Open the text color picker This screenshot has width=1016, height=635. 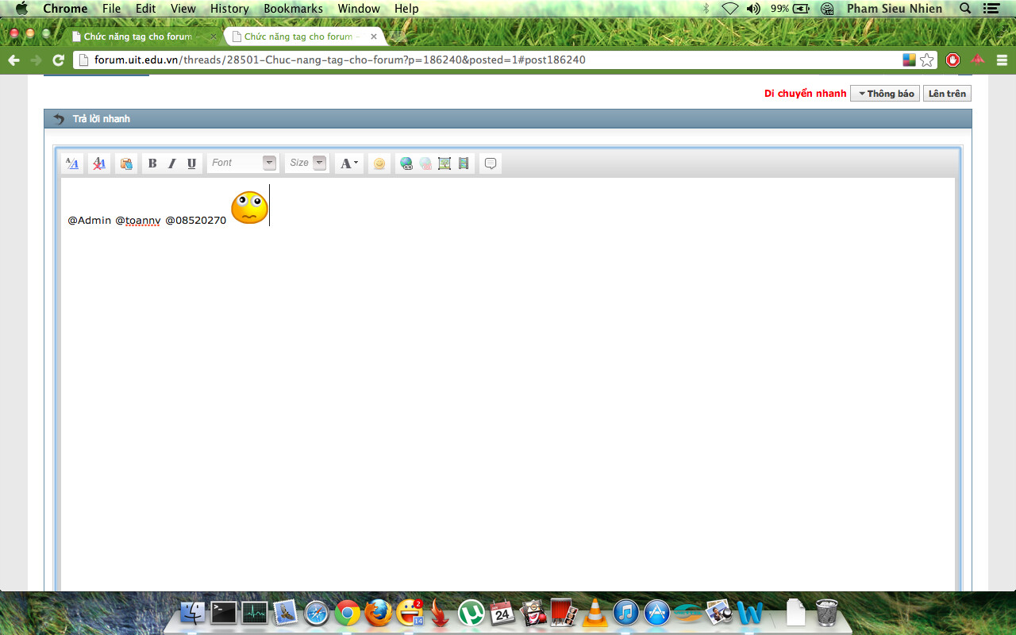tap(349, 164)
